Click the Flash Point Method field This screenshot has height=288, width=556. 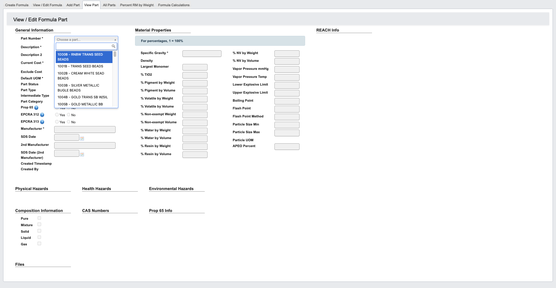coord(287,117)
